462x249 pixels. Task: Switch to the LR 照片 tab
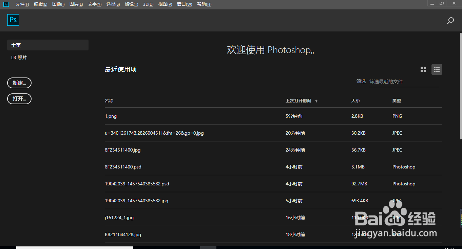click(19, 57)
